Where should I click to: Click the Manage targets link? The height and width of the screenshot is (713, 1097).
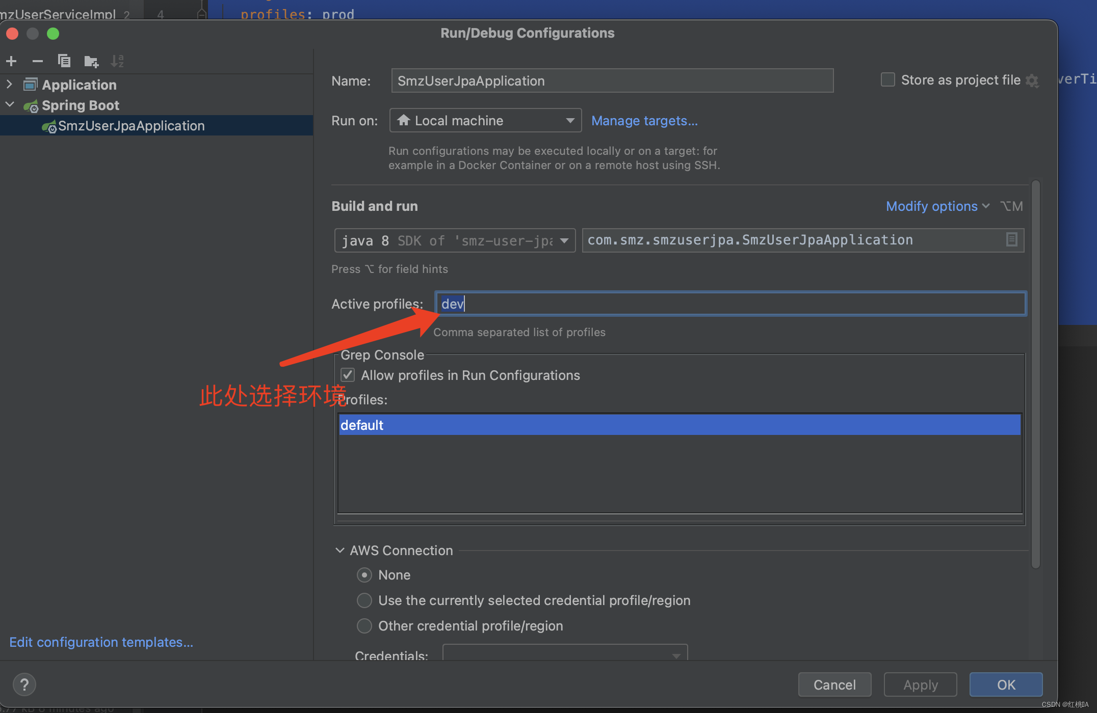pos(644,121)
